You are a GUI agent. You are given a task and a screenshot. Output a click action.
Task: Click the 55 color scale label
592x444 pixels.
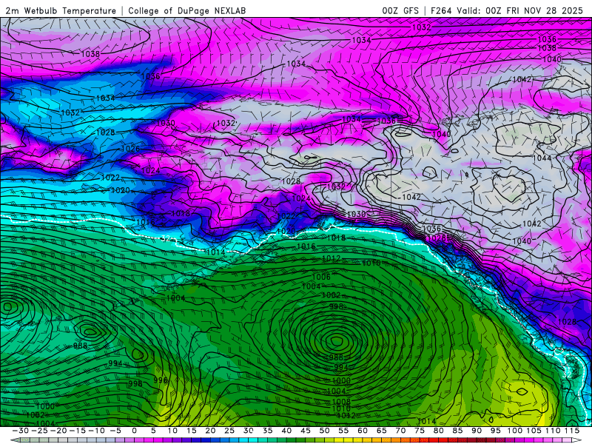(343, 431)
